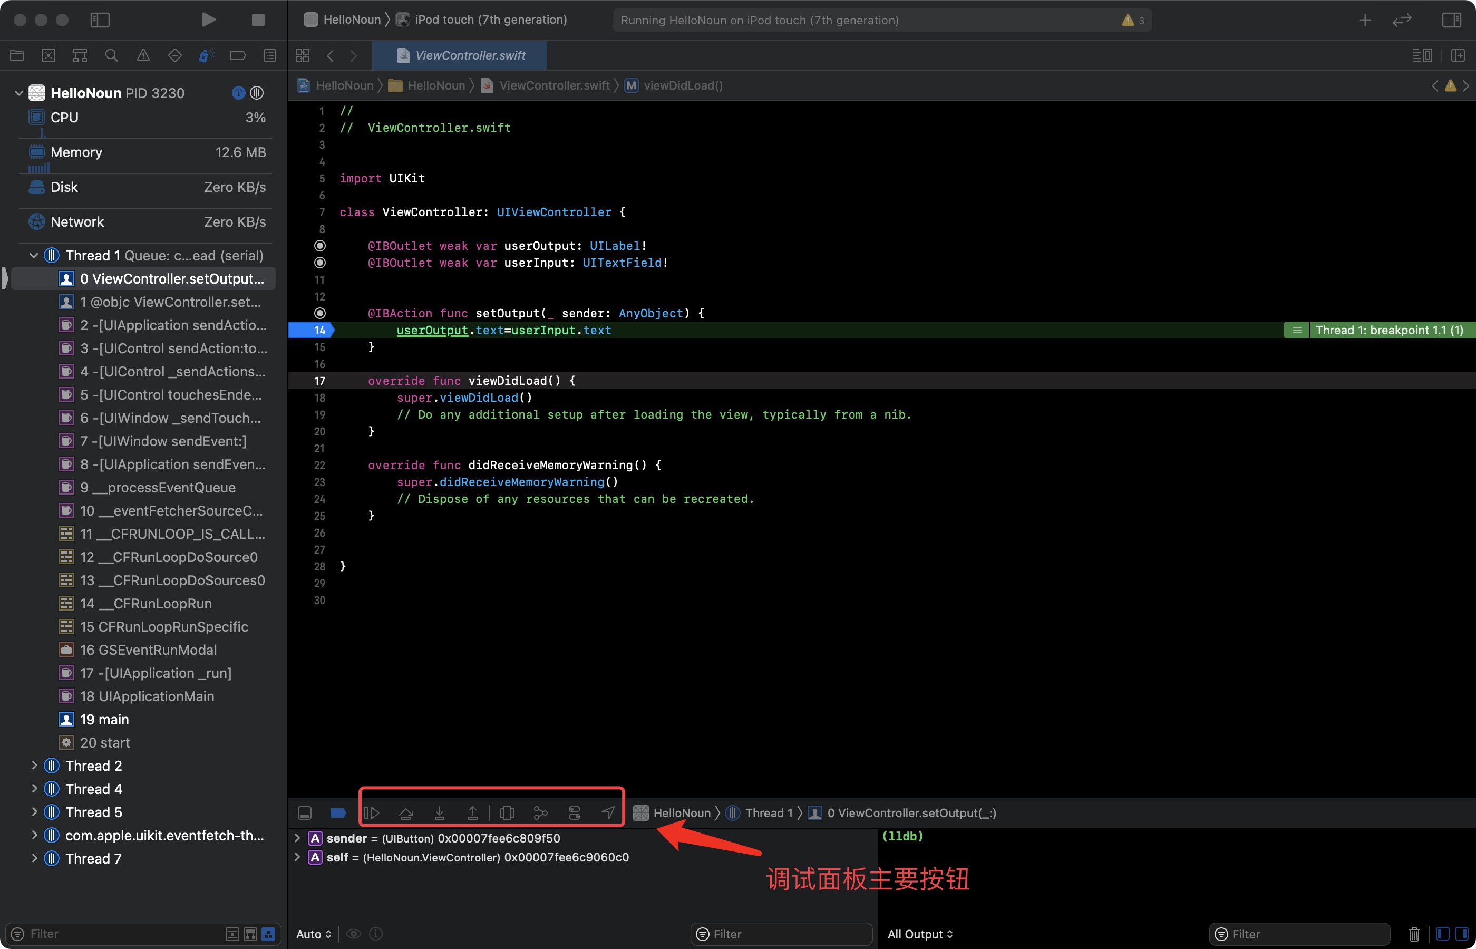Expand Thread 5
This screenshot has width=1476, height=949.
34,812
